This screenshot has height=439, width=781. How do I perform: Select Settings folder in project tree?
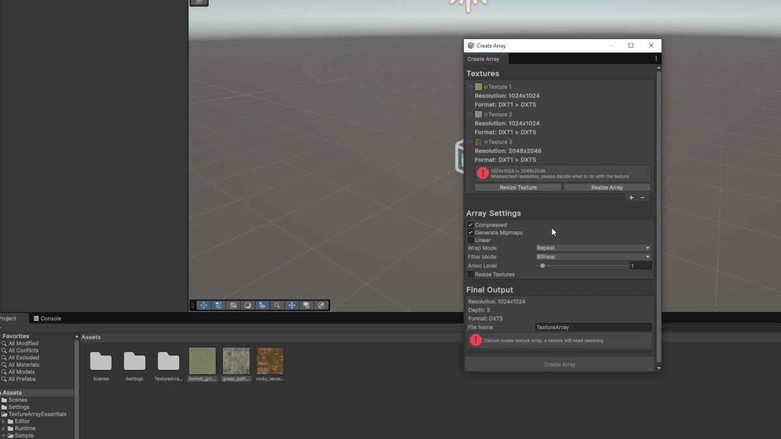[x=19, y=407]
